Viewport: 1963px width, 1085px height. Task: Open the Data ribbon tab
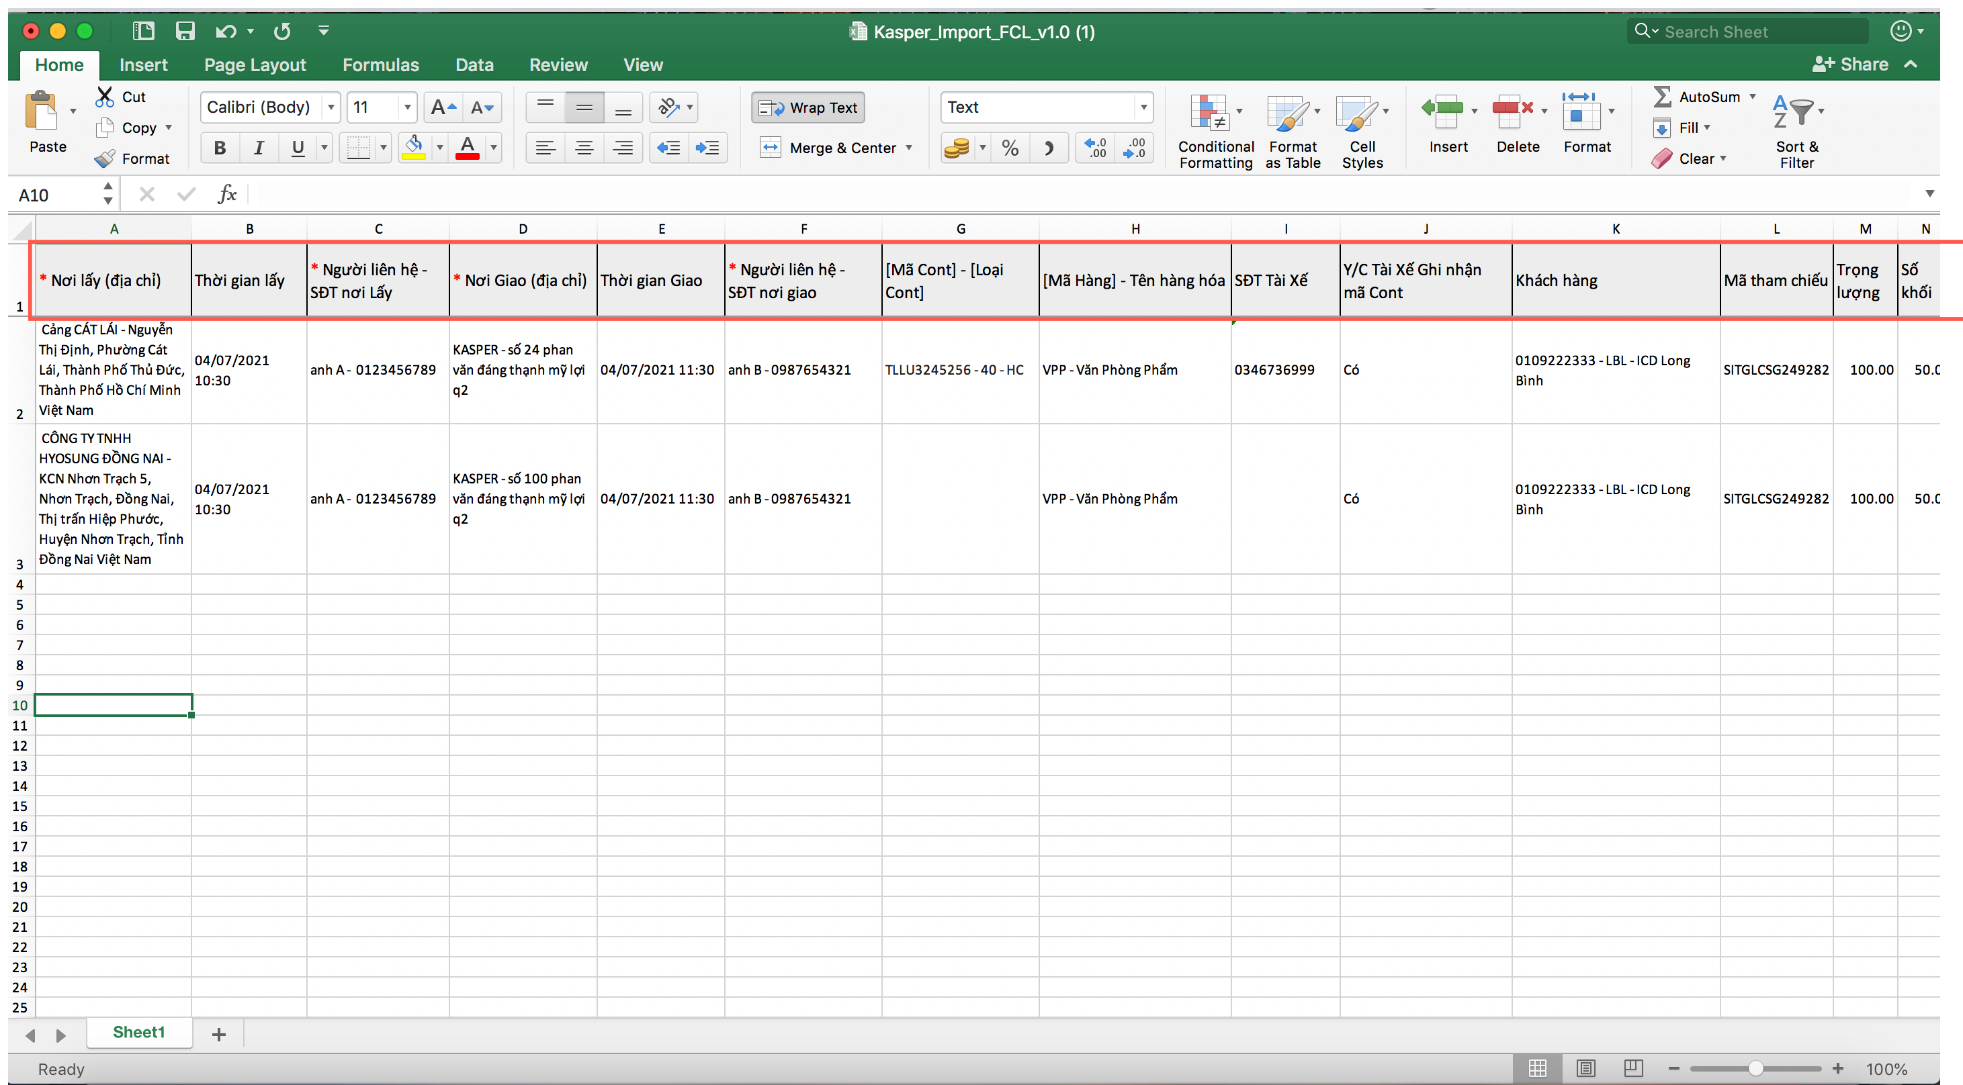point(474,64)
